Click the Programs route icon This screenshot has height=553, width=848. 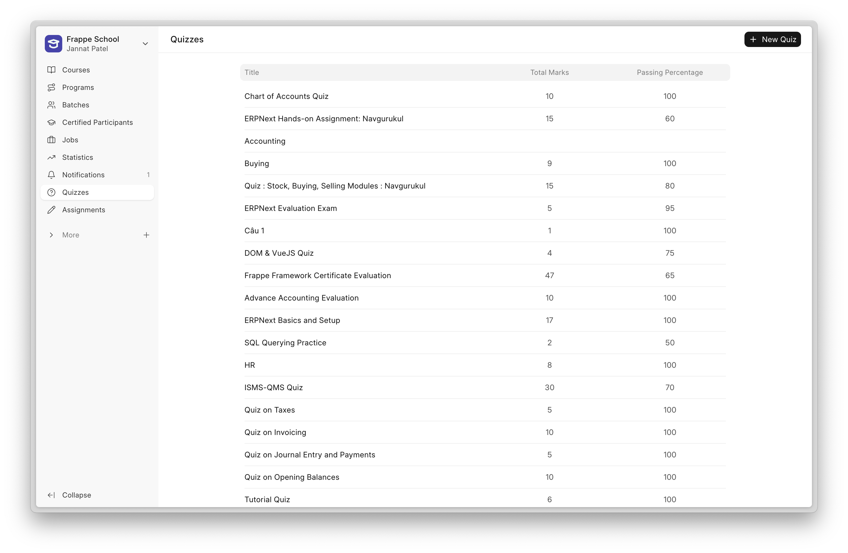pos(52,87)
